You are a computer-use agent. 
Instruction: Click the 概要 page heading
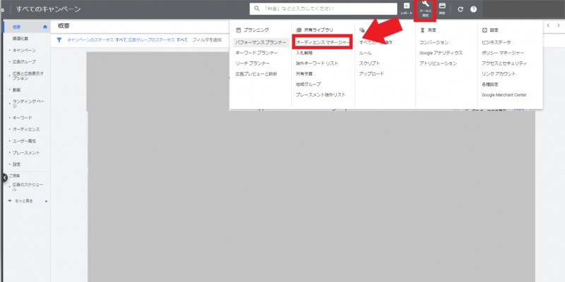tap(64, 25)
